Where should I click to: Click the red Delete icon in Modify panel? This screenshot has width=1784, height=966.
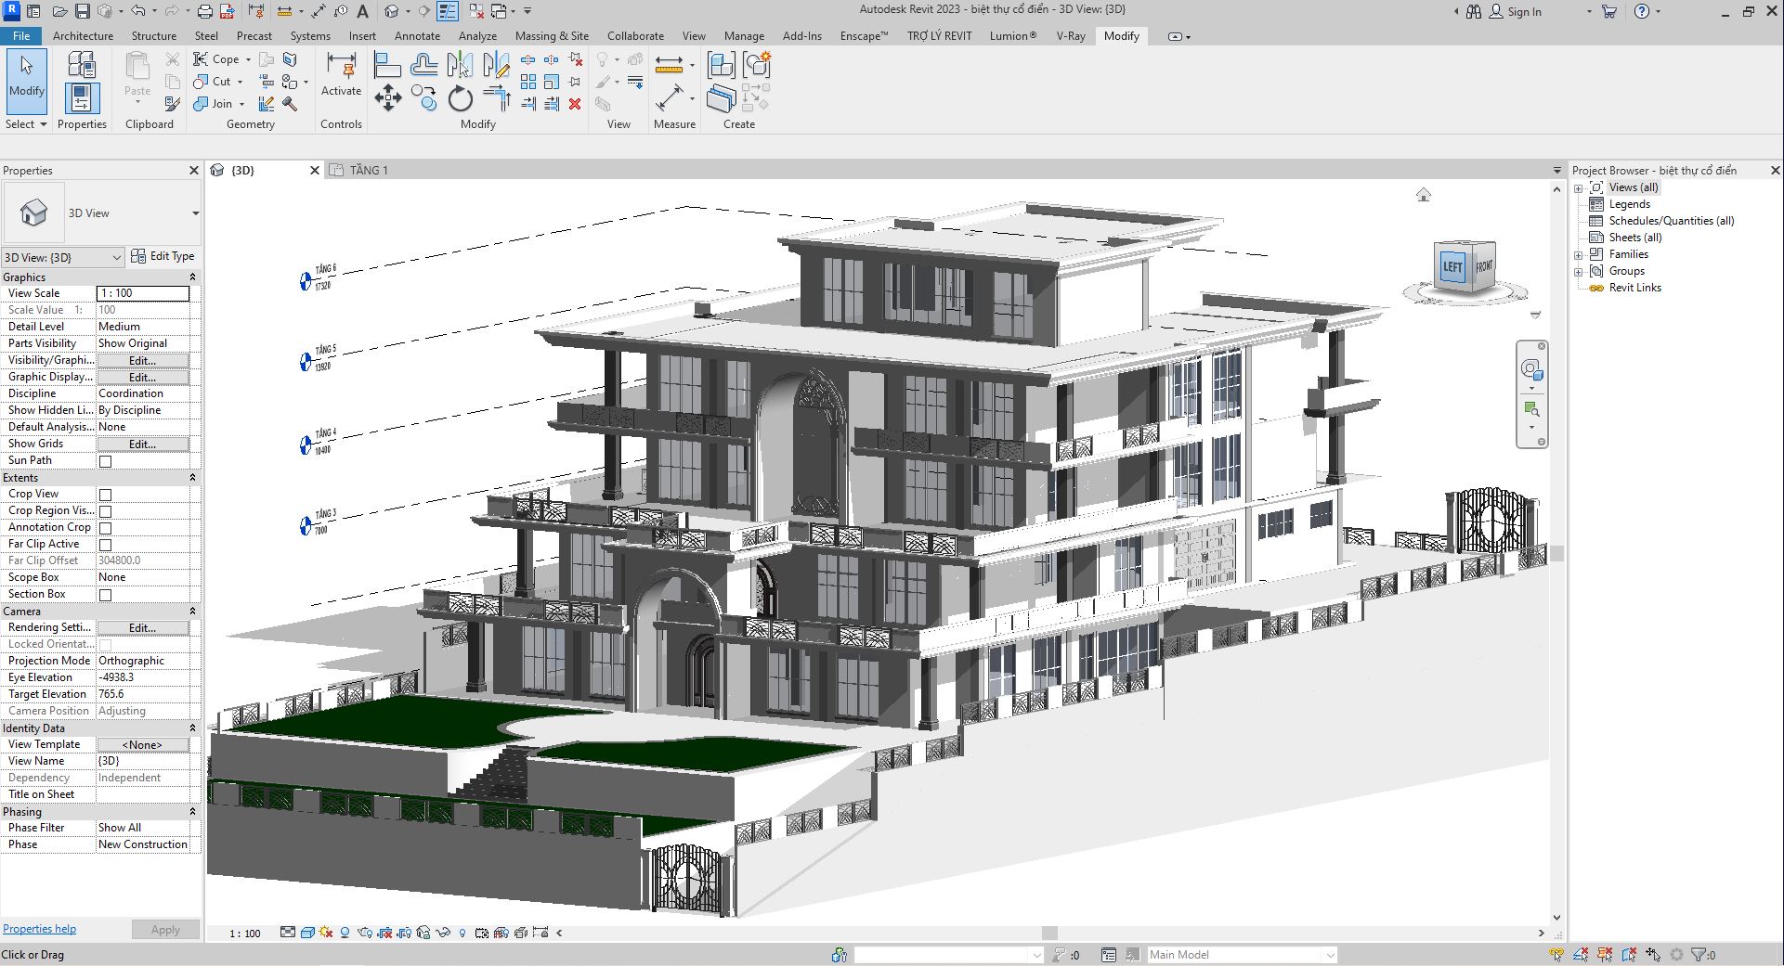pyautogui.click(x=575, y=104)
